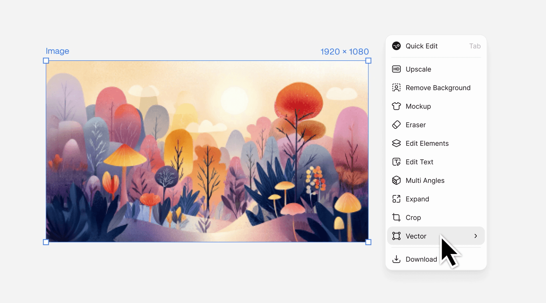Open Quick Edit via Tab shortcut label
This screenshot has width=546, height=303.
pos(475,46)
